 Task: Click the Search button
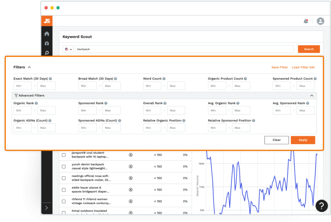pos(309,49)
